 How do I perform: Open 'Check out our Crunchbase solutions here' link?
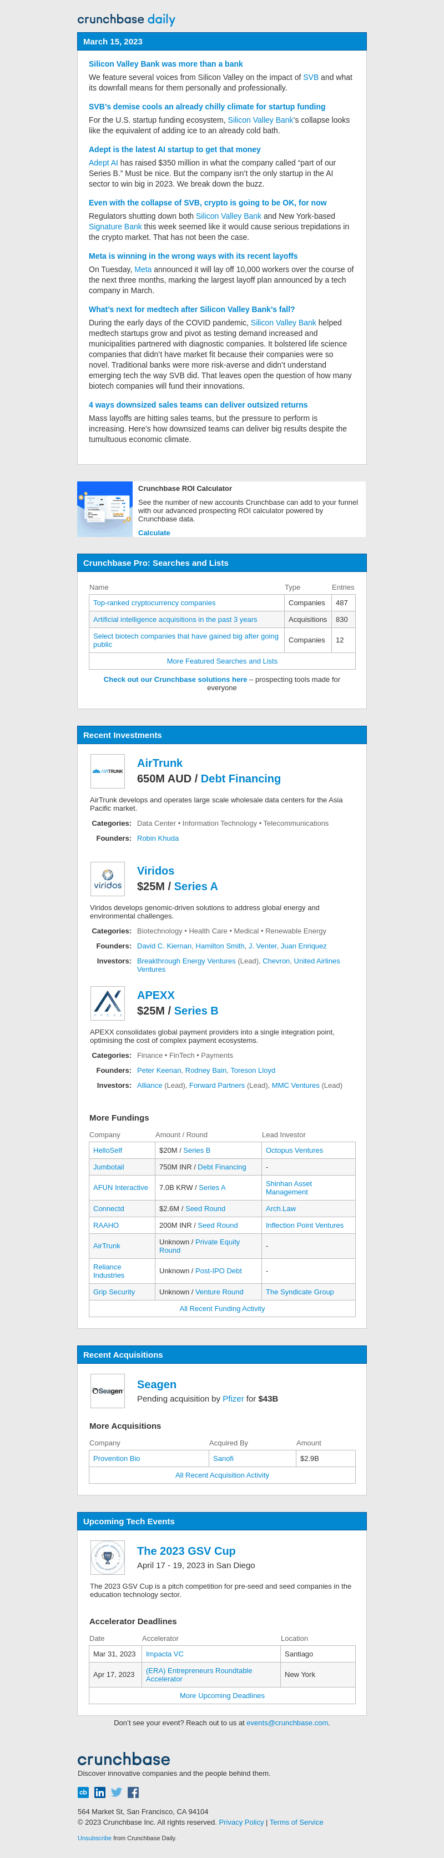[x=175, y=680]
